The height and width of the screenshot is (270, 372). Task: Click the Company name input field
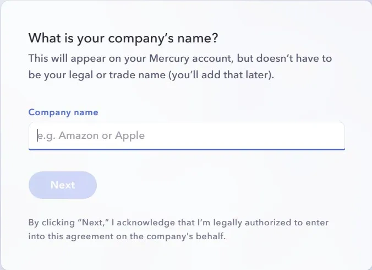(186, 136)
